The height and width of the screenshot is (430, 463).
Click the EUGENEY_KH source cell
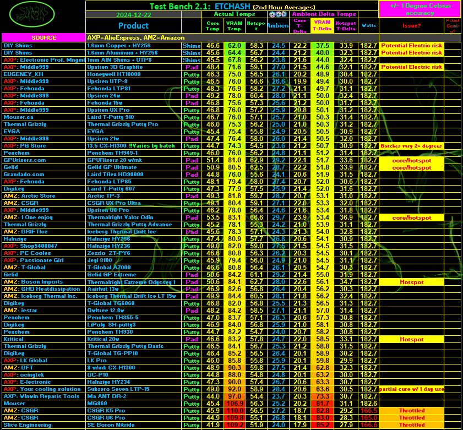pos(43,74)
